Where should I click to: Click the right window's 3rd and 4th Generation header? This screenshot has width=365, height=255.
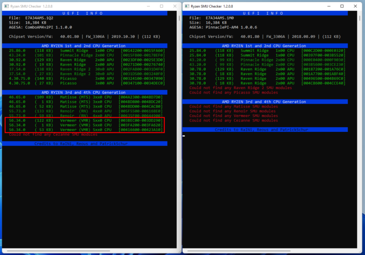265,102
